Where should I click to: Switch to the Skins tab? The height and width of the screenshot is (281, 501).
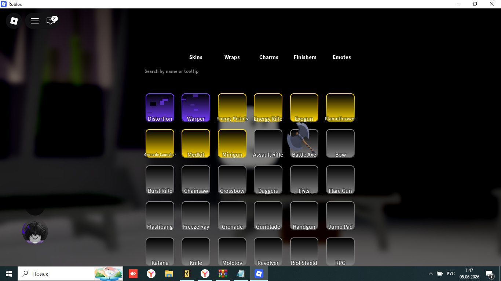pos(195,57)
